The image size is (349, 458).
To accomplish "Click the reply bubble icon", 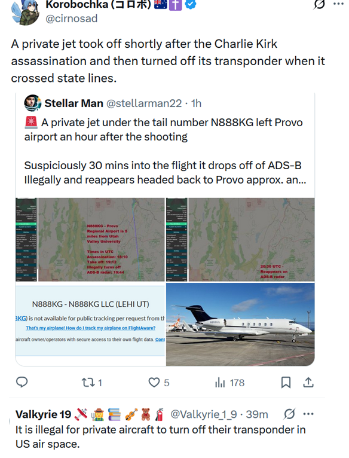I will [x=22, y=382].
